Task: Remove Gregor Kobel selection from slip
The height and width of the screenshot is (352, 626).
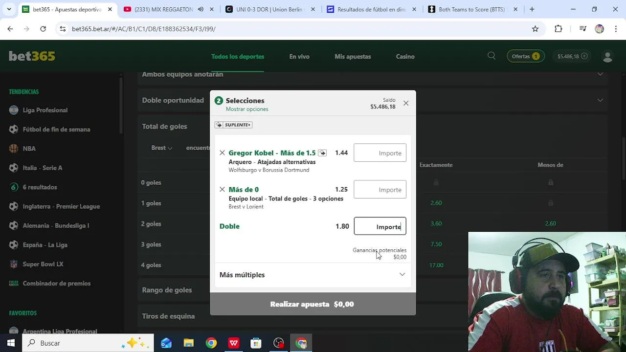Action: (x=222, y=153)
